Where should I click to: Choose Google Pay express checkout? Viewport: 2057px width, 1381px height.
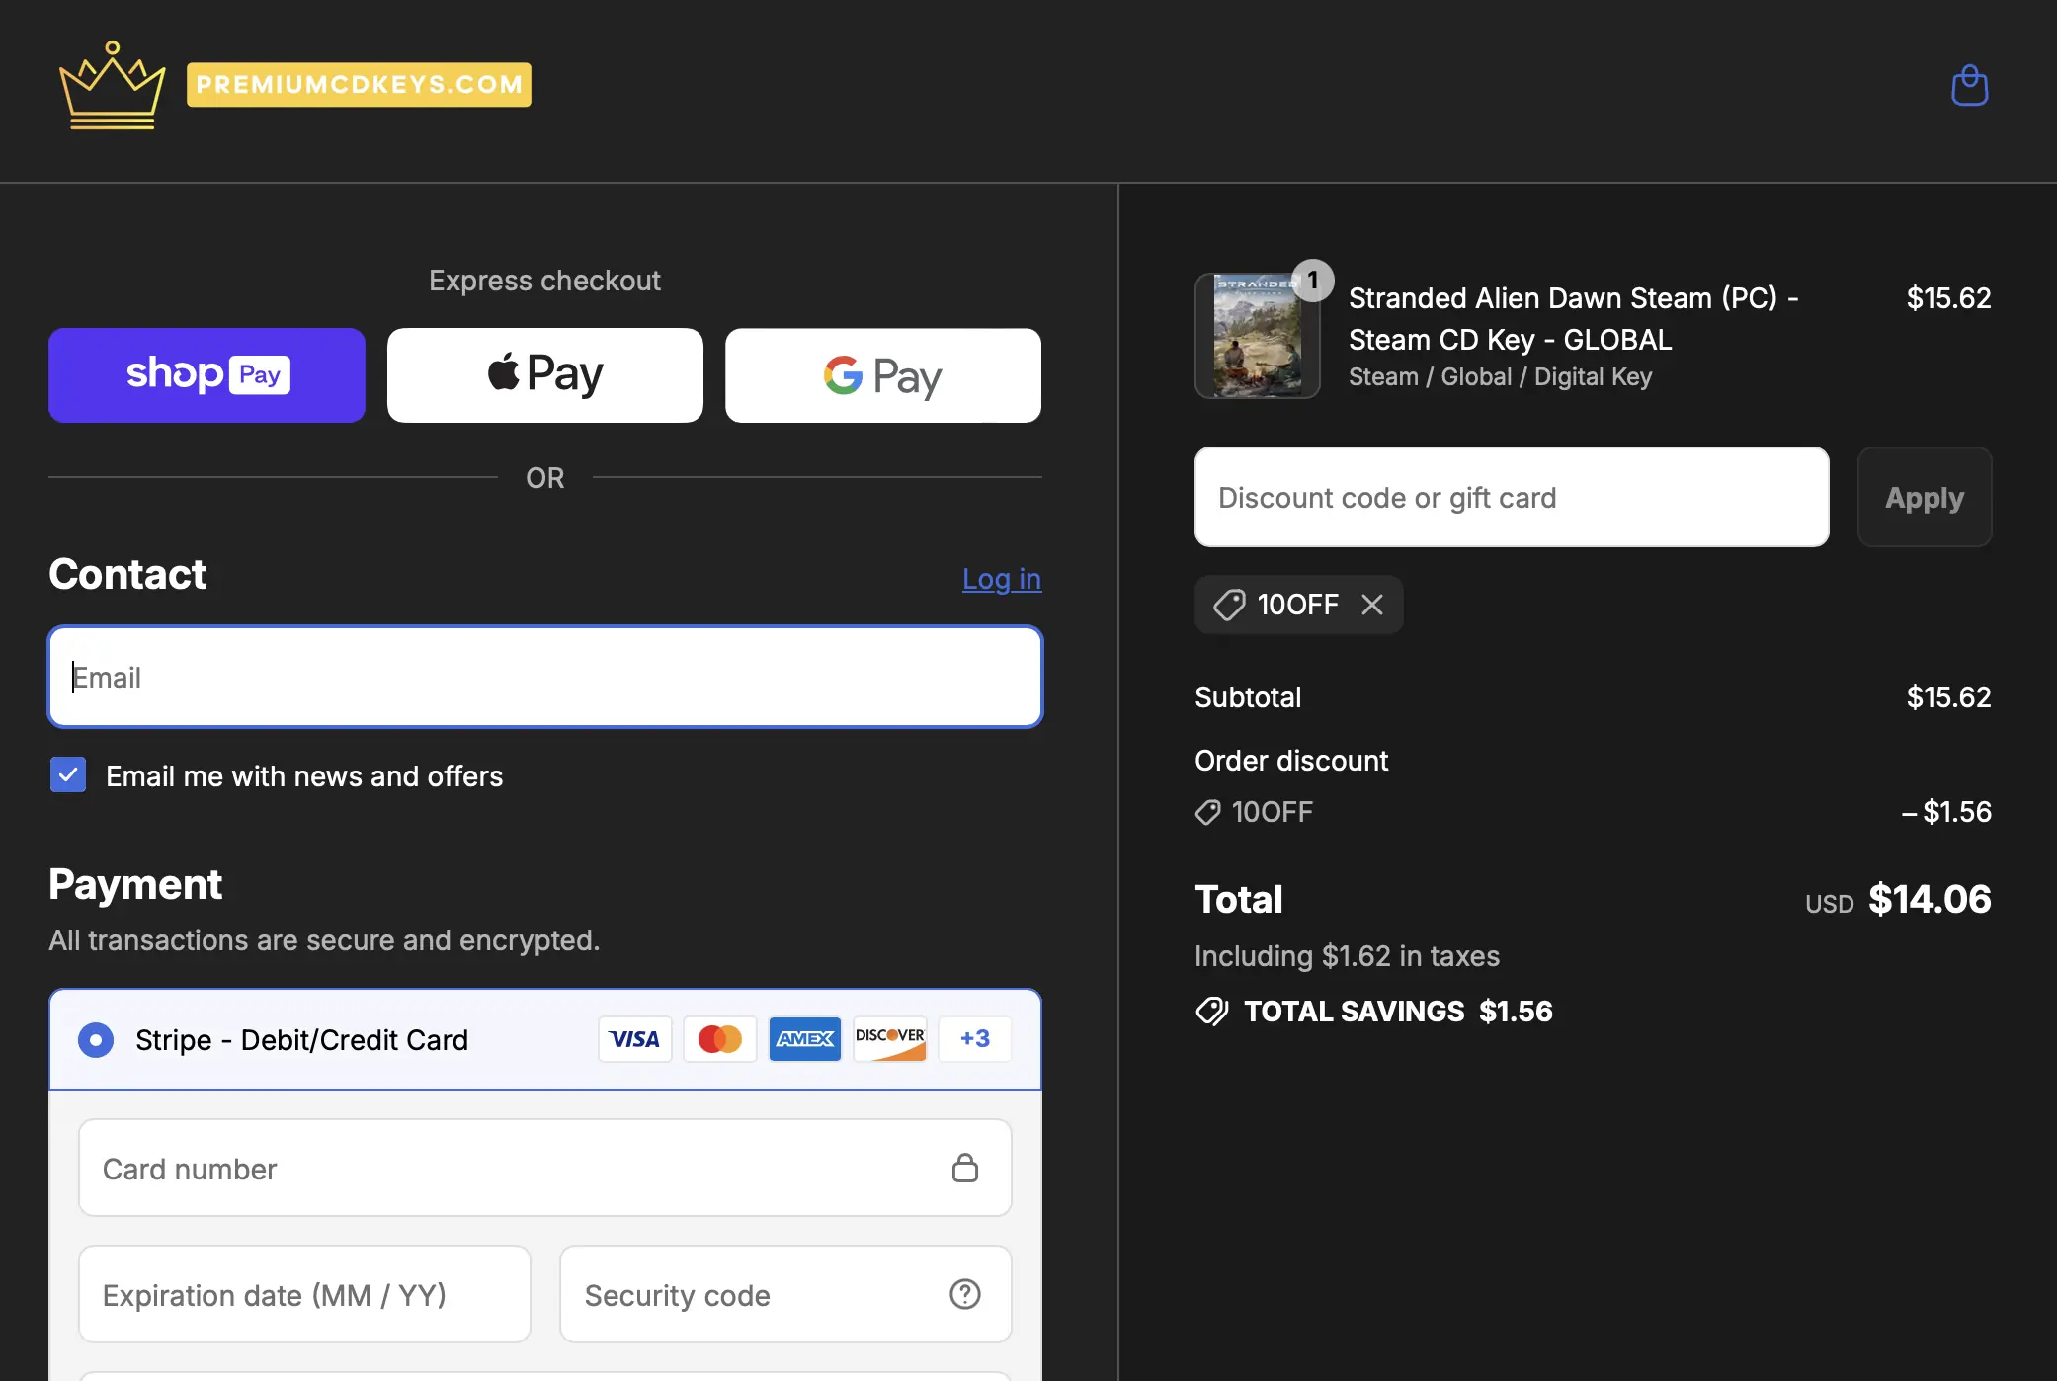[882, 375]
